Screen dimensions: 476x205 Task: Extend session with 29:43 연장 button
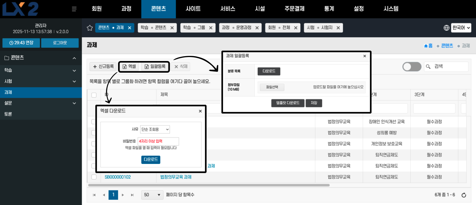21,43
